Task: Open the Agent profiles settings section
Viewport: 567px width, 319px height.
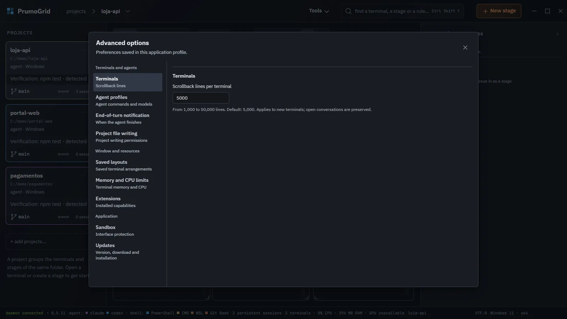Action: (128, 101)
